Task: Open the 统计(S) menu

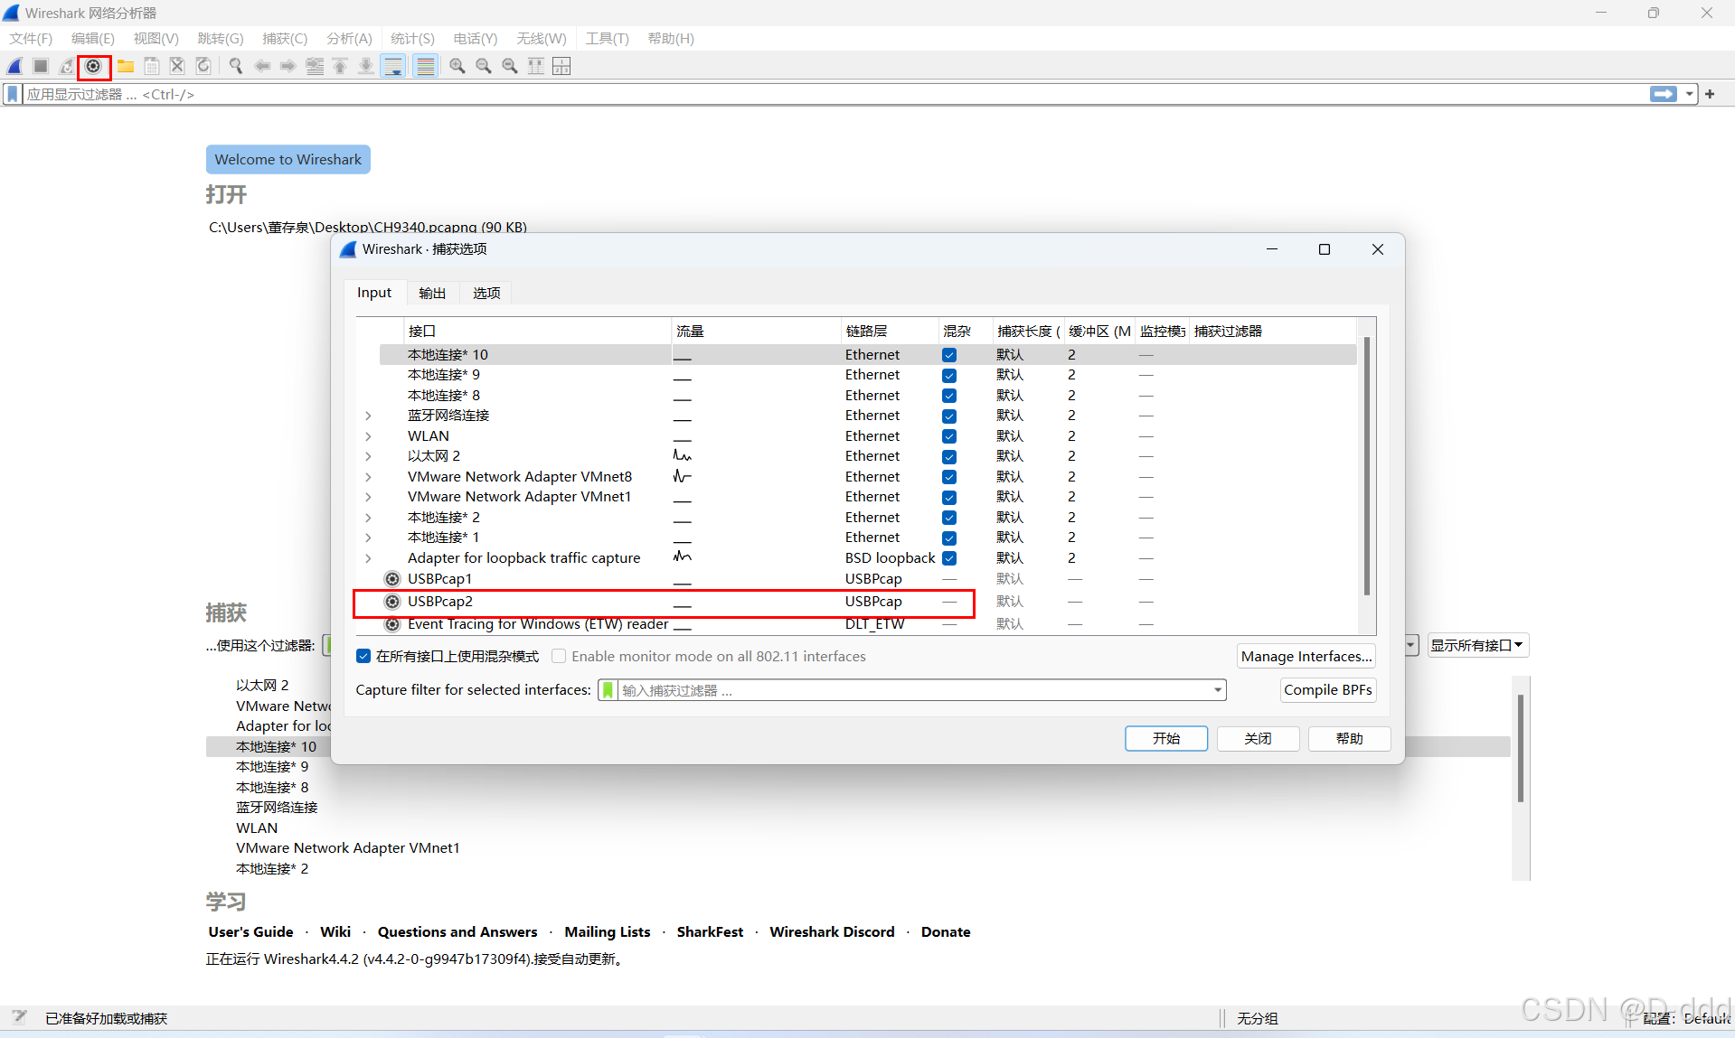Action: click(412, 38)
